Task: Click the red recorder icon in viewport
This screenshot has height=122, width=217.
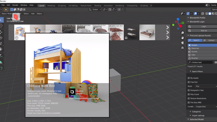Action: pyautogui.click(x=16, y=17)
